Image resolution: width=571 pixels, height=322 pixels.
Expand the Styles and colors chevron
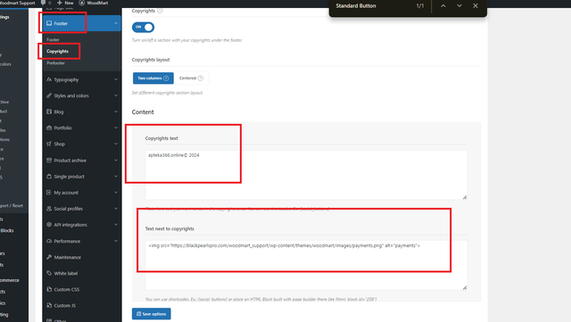tap(116, 95)
